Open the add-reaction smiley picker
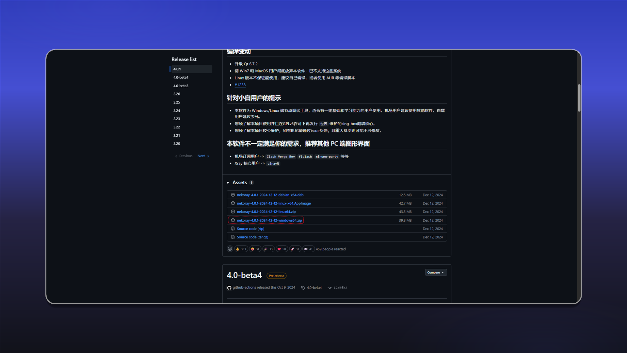627x353 pixels. (230, 249)
